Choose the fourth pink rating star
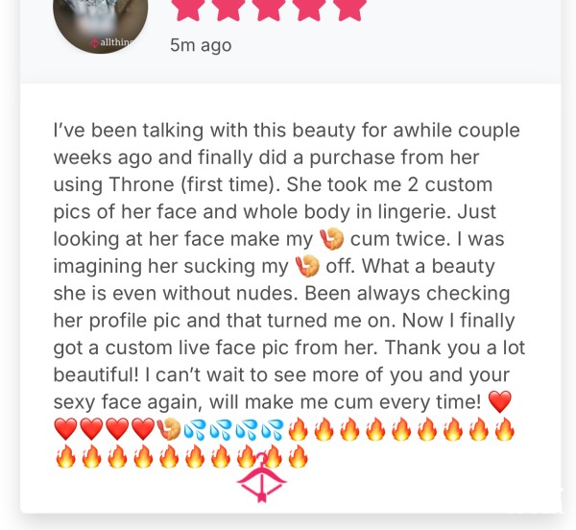The height and width of the screenshot is (530, 576). coord(310,9)
